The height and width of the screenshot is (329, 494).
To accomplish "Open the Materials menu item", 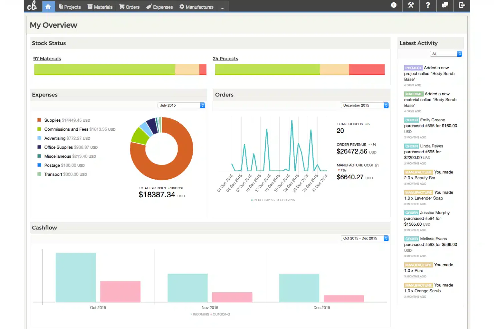I will point(100,7).
